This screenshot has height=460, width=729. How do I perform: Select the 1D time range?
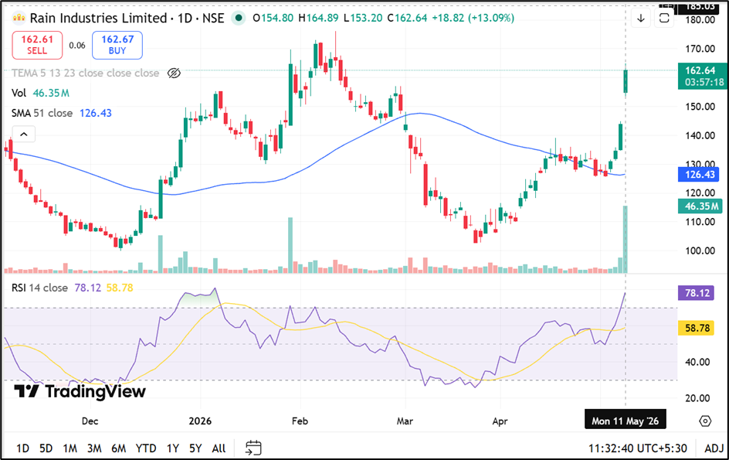(x=22, y=448)
